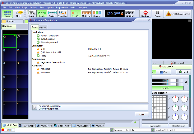Click the XY position grid pad
This screenshot has width=194, height=134.
159,108
